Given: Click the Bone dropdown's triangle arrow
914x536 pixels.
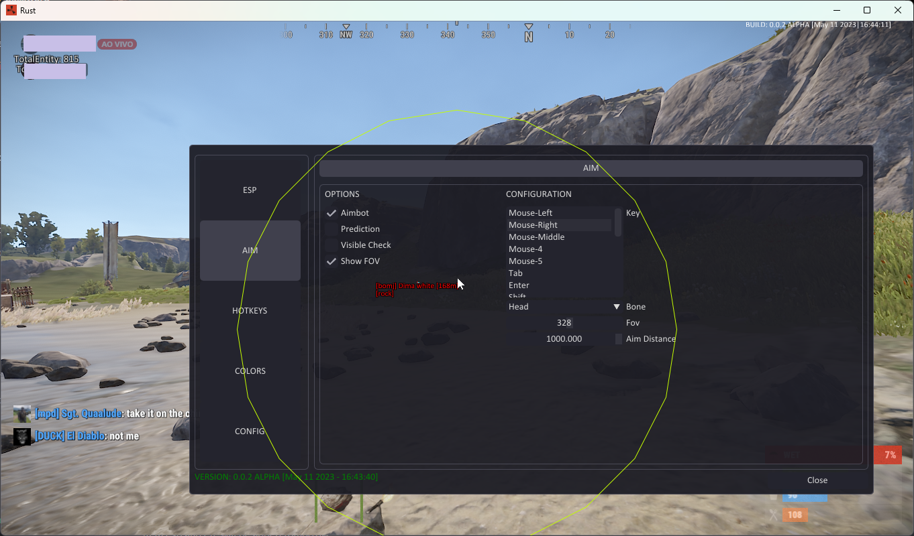Looking at the screenshot, I should tap(616, 306).
